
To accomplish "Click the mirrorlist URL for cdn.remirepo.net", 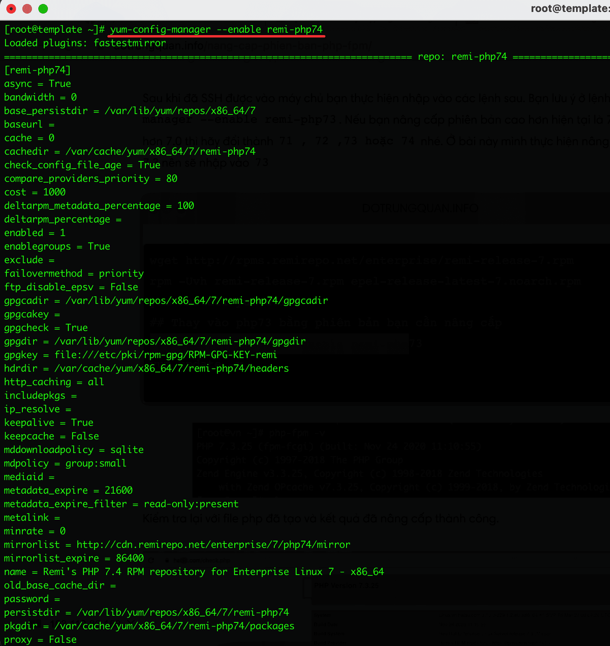I will tap(213, 545).
